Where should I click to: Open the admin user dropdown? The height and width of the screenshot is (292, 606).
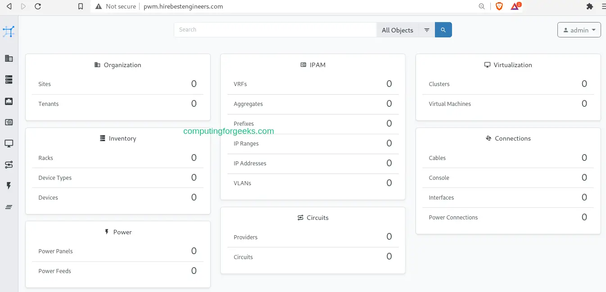tap(579, 30)
